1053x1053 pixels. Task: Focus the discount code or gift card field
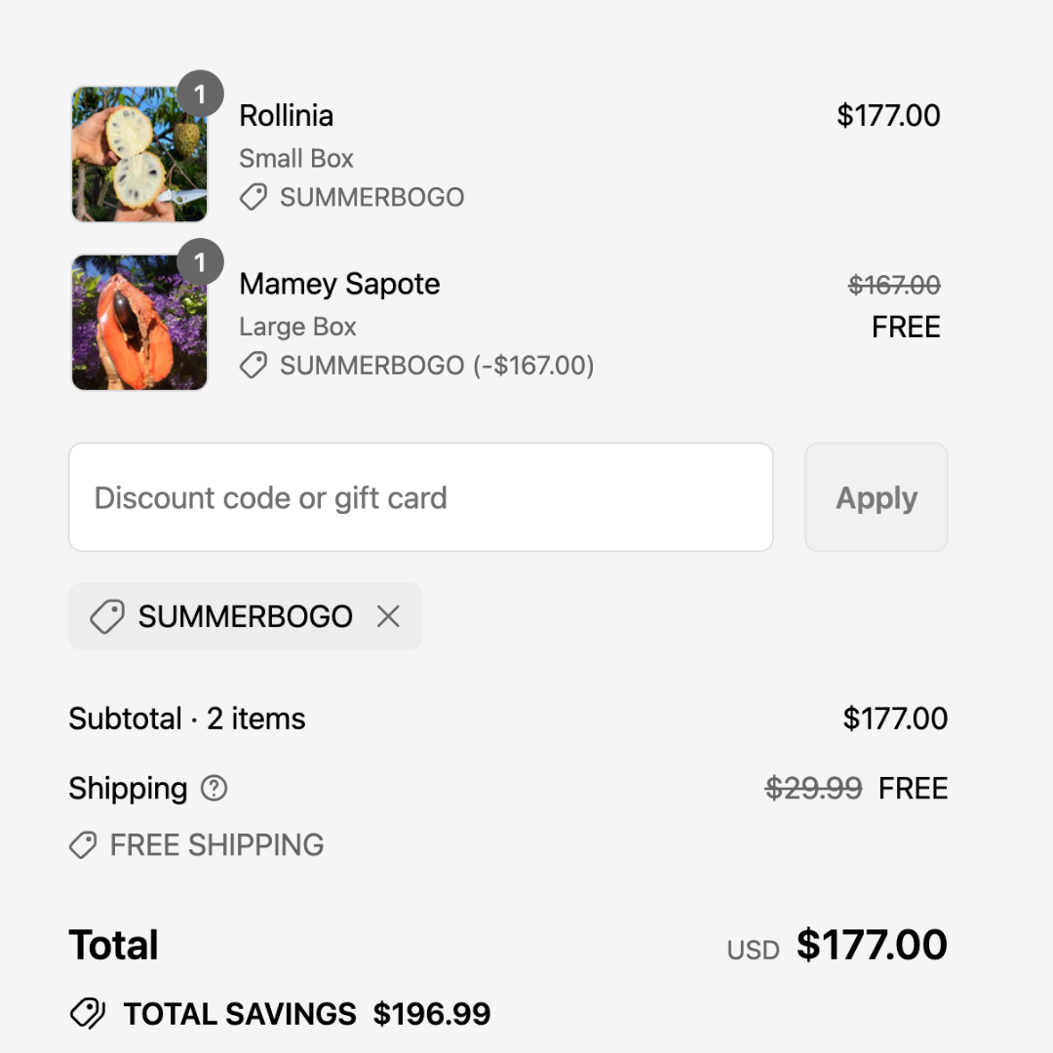coord(420,497)
